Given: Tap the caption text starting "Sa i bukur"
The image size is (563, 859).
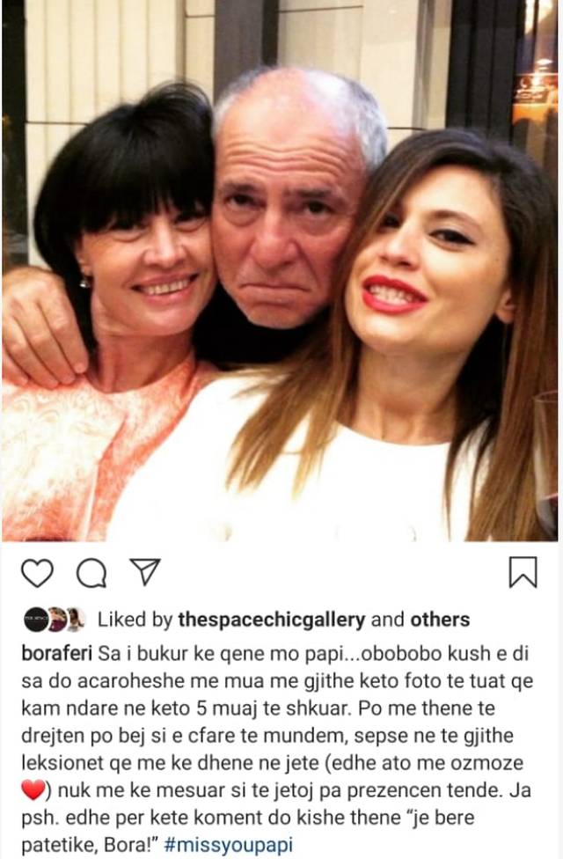Looking at the screenshot, I should (276, 749).
